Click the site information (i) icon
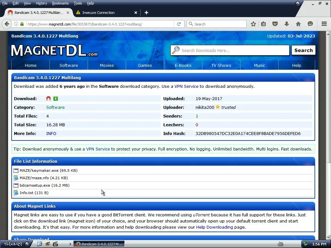This screenshot has height=248, width=331. click(x=16, y=24)
